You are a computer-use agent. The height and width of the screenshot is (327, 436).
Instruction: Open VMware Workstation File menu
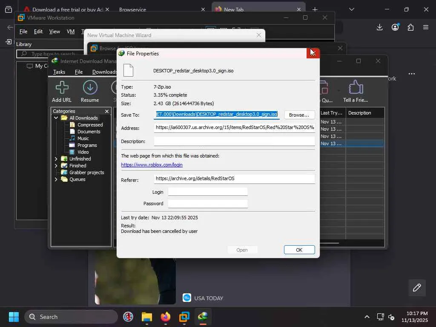23,32
